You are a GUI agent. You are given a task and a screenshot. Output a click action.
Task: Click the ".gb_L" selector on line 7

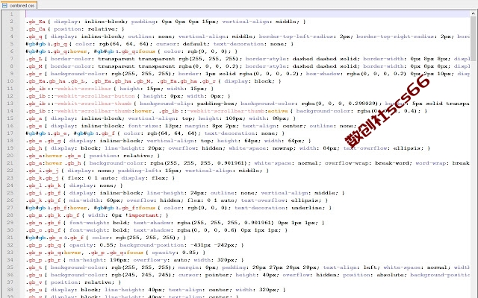34,59
